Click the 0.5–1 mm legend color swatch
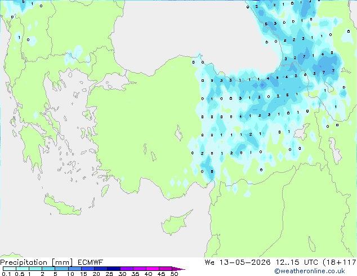This screenshot has height=276, width=357. [23, 269]
